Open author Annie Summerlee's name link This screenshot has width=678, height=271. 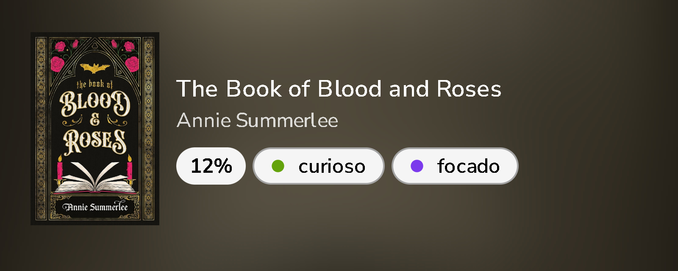(x=257, y=120)
